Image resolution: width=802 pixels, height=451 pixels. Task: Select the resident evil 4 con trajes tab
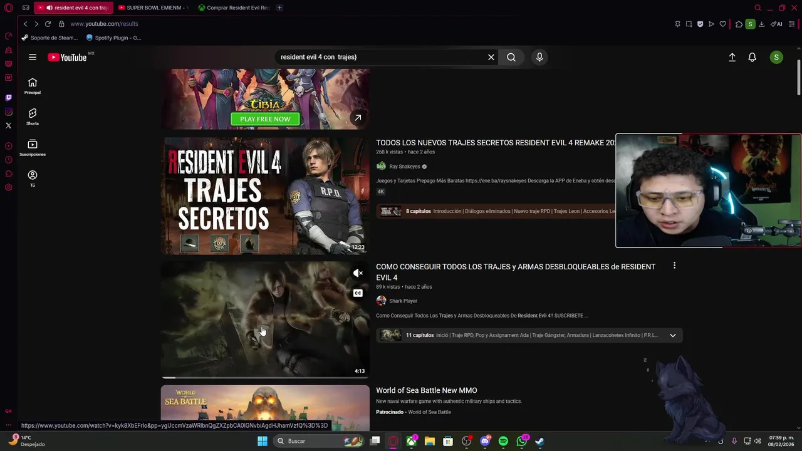point(74,8)
